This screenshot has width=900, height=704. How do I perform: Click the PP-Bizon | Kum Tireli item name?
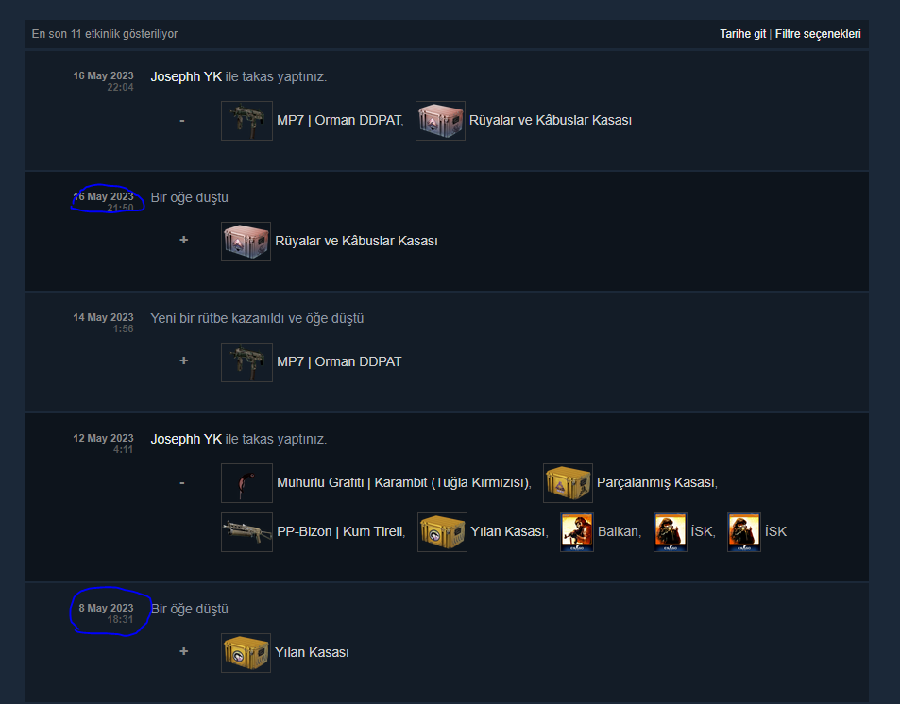(x=341, y=532)
